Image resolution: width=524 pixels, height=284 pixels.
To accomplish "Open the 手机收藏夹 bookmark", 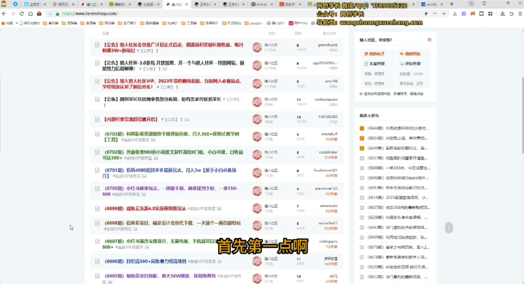I will tap(30, 23).
